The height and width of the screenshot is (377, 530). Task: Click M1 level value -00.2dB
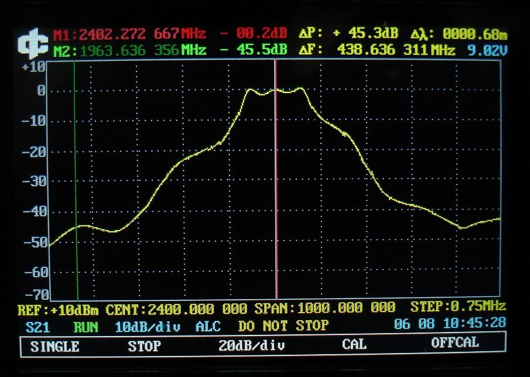tap(253, 33)
